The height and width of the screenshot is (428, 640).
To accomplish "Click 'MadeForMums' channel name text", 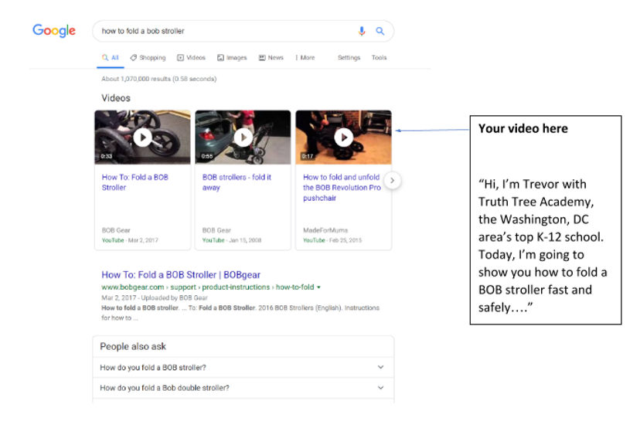I will (325, 230).
